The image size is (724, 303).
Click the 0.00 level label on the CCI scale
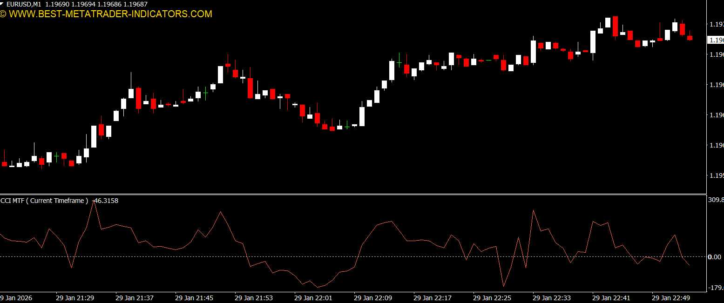[x=714, y=257]
